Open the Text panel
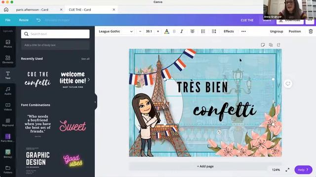The height and width of the screenshot is (177, 316). tap(8, 75)
